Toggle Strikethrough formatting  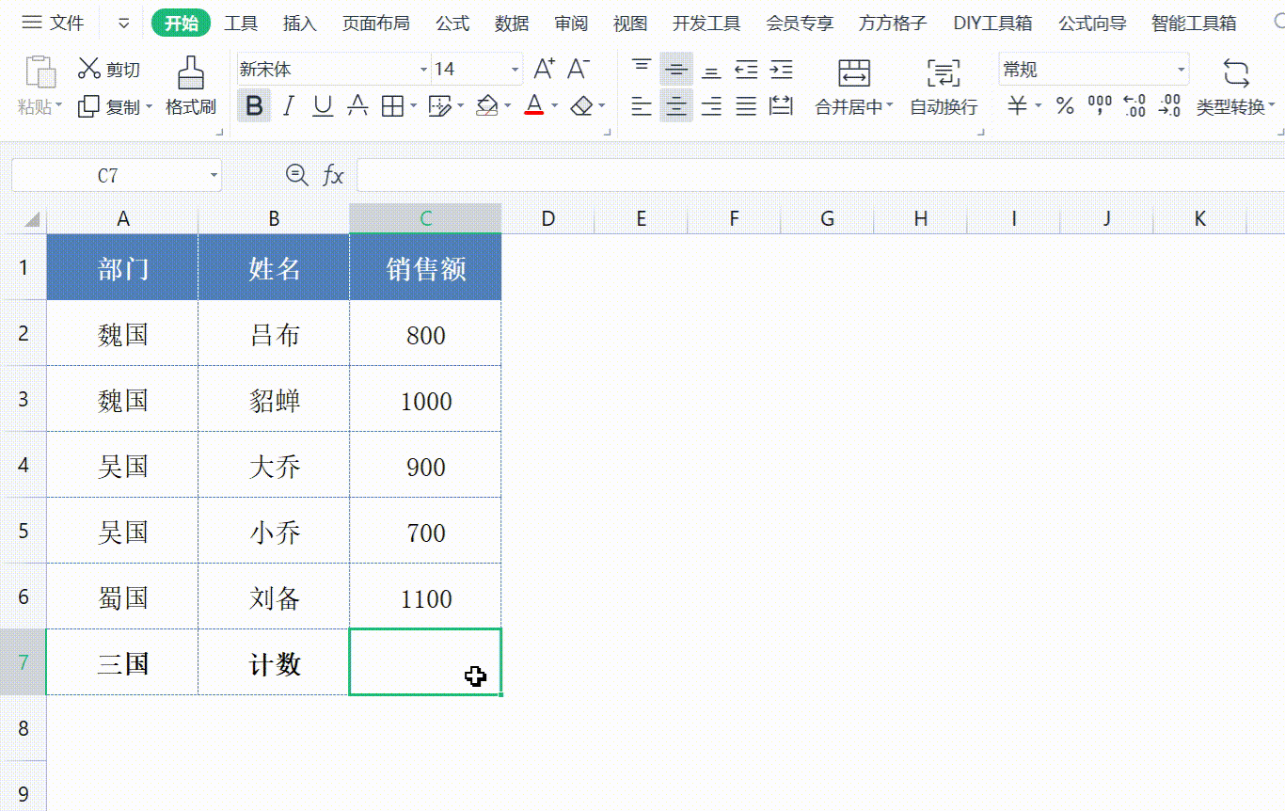click(357, 105)
